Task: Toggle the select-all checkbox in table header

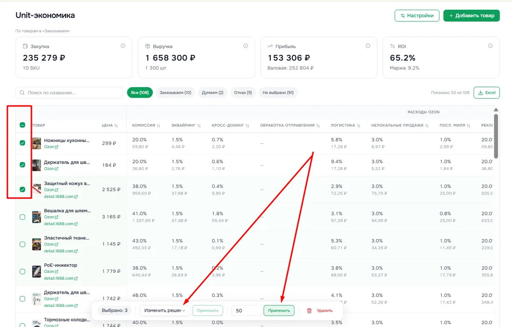Action: [23, 125]
